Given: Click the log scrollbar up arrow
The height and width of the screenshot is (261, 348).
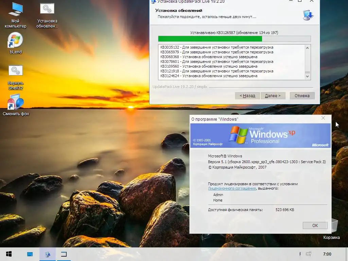Looking at the screenshot, I should [x=307, y=48].
